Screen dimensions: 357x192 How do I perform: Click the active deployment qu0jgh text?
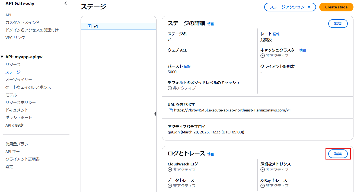206,132
